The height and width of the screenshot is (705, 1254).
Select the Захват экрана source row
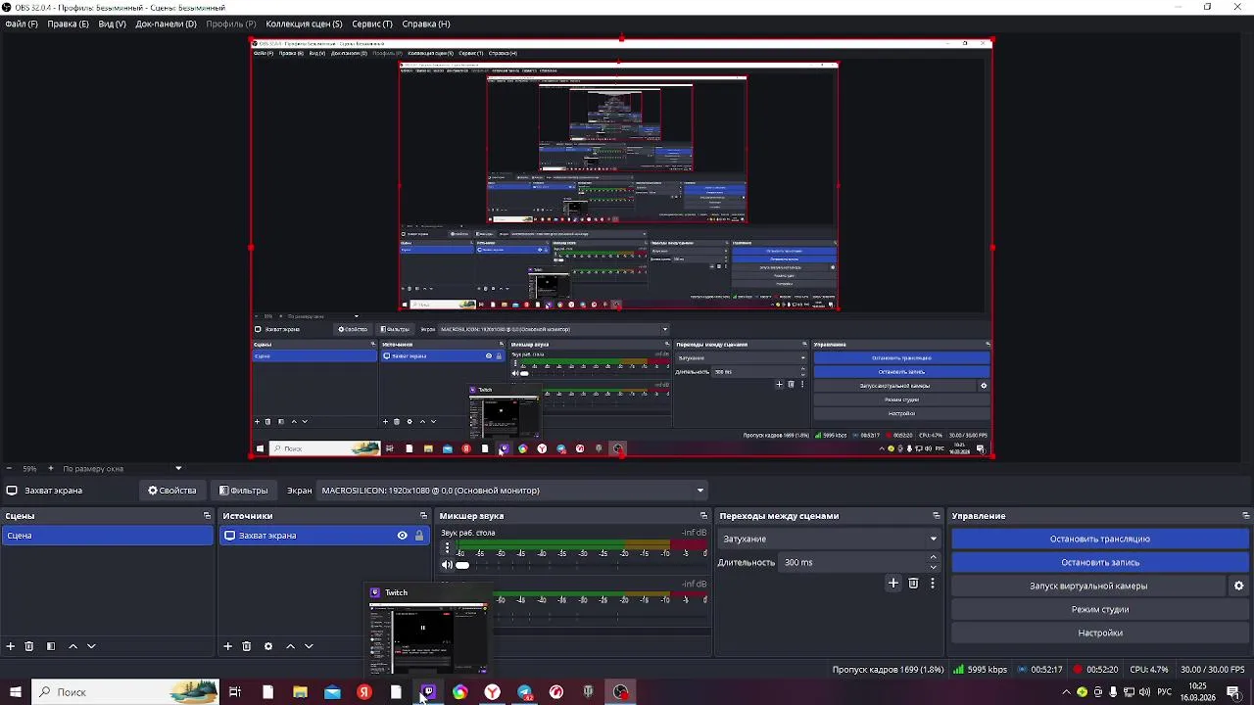coord(323,536)
